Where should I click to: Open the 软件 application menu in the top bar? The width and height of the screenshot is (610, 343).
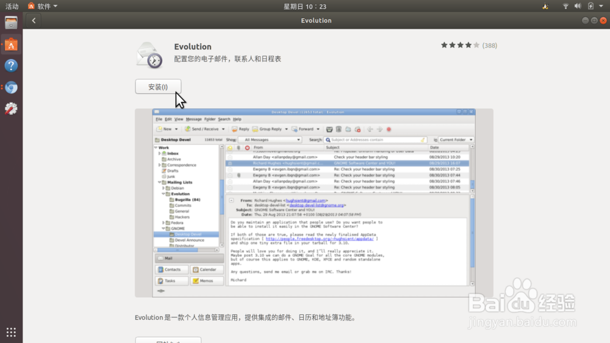[x=43, y=6]
